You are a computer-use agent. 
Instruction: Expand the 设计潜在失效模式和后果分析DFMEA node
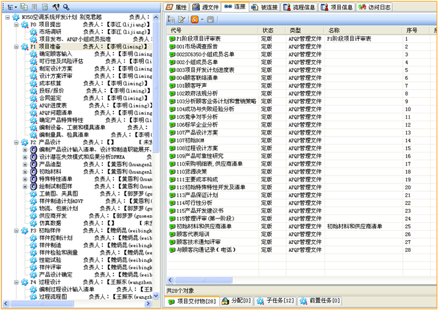click(x=25, y=157)
